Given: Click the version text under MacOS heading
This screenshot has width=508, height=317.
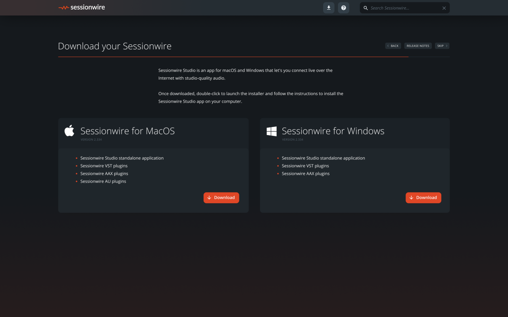Looking at the screenshot, I should click(x=91, y=139).
